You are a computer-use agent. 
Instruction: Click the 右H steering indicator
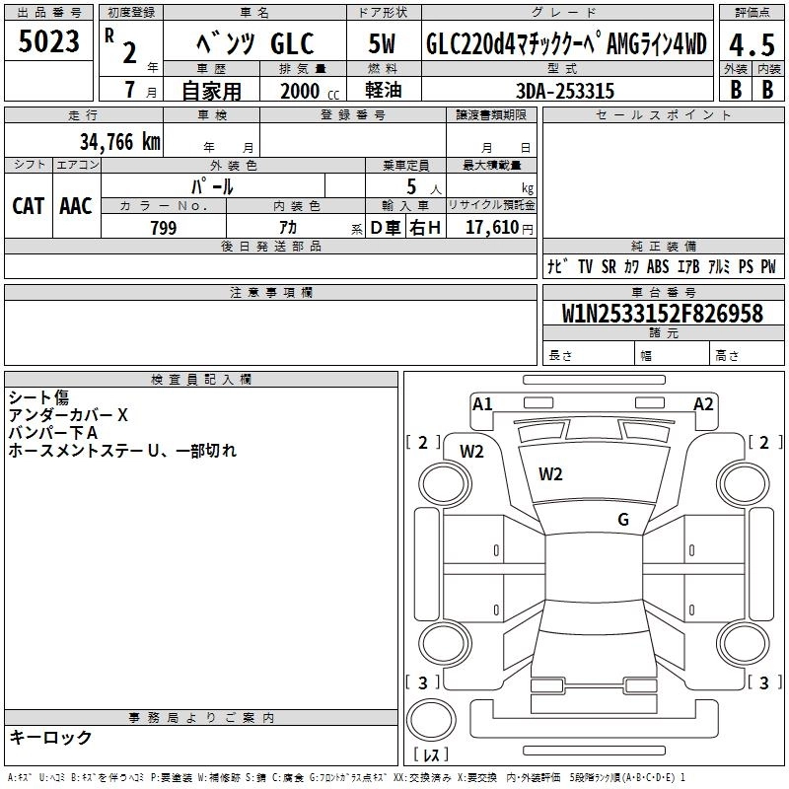pos(425,228)
